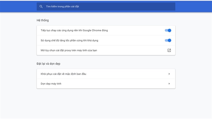Turn off the hardware acceleration toggle
The height and width of the screenshot is (119, 212).
[168, 40]
